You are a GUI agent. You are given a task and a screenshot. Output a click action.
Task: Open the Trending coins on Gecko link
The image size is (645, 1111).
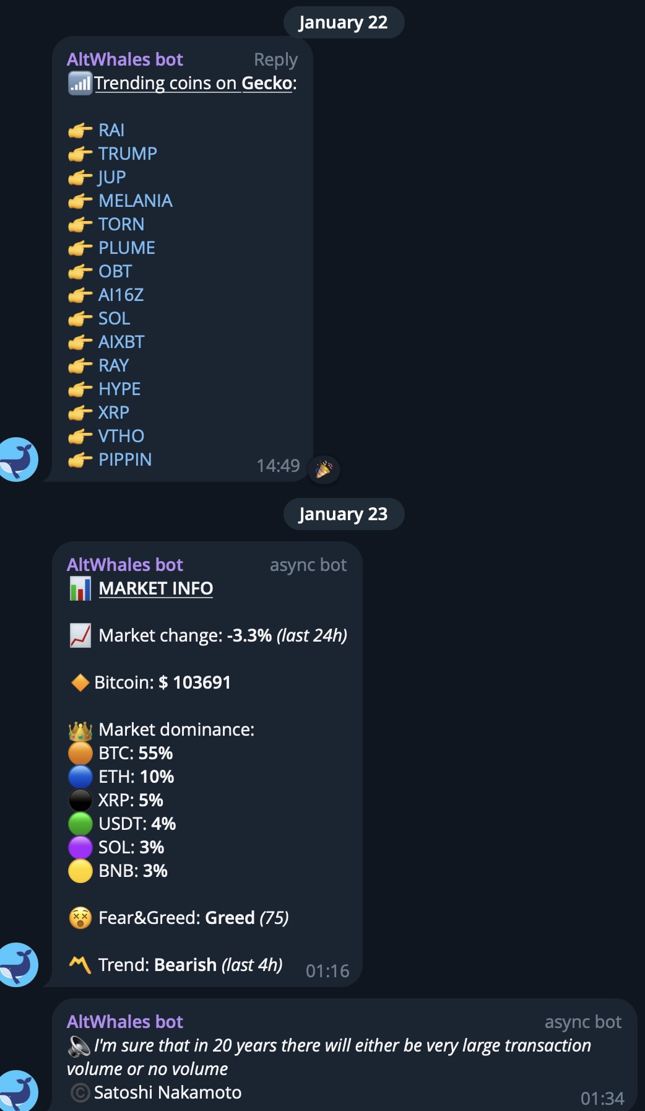click(x=193, y=83)
